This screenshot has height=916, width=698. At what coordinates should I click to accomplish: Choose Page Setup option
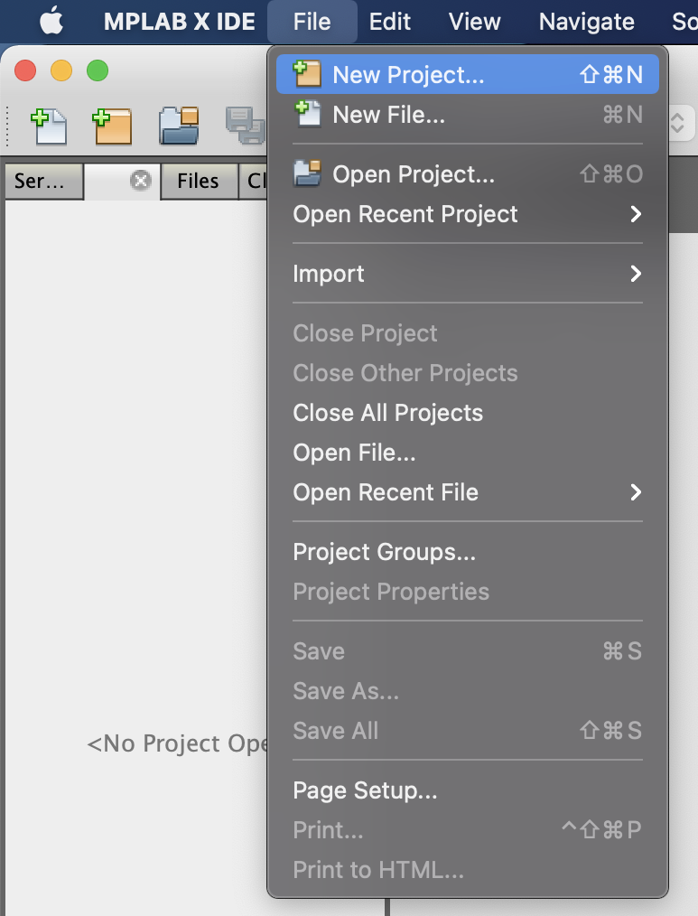(365, 790)
